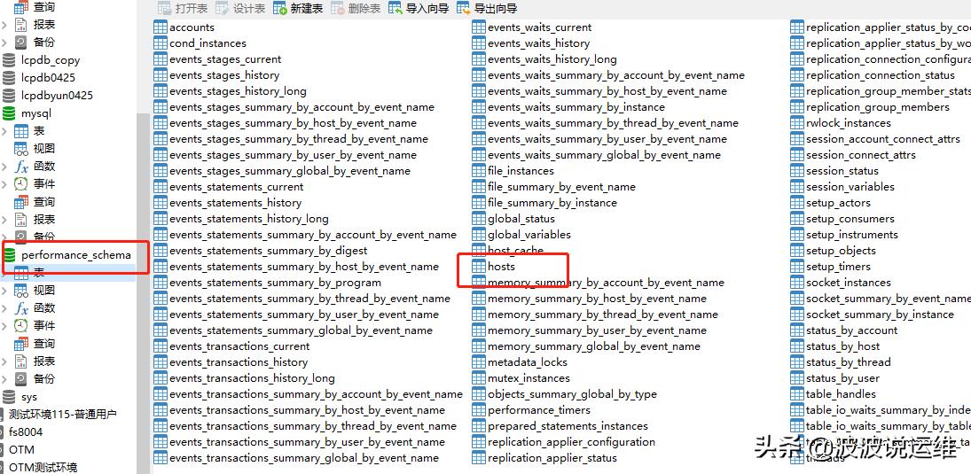Click the table icon beside events_waits_current
The image size is (971, 474).
point(479,27)
